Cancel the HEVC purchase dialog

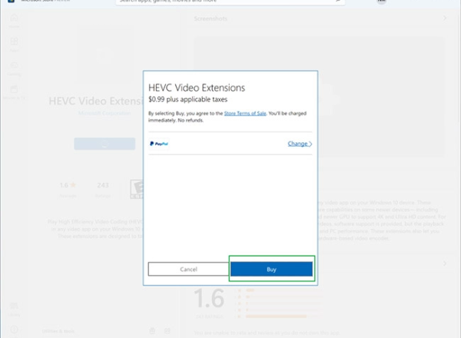click(188, 269)
